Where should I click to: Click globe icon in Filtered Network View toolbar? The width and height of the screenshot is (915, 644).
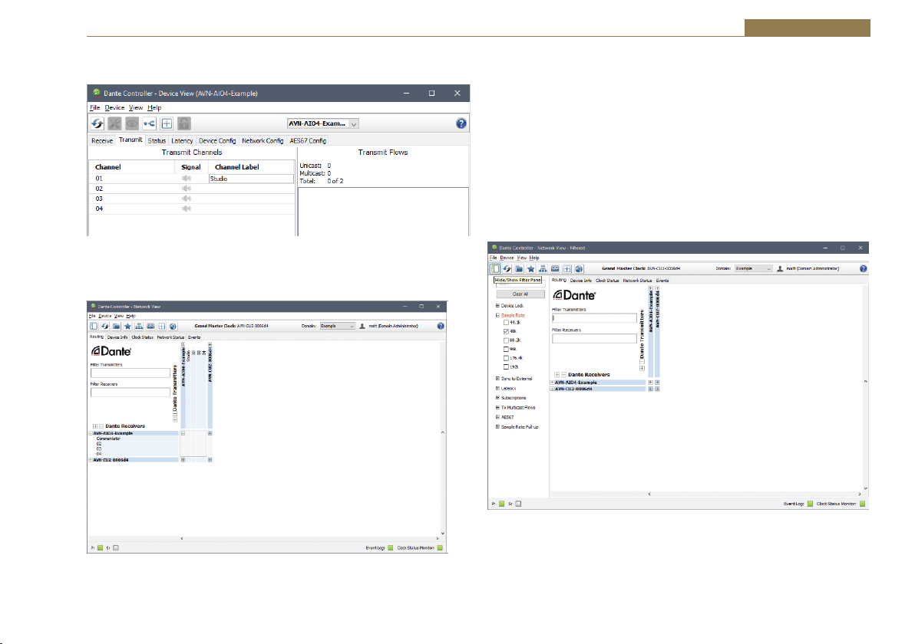(x=579, y=268)
